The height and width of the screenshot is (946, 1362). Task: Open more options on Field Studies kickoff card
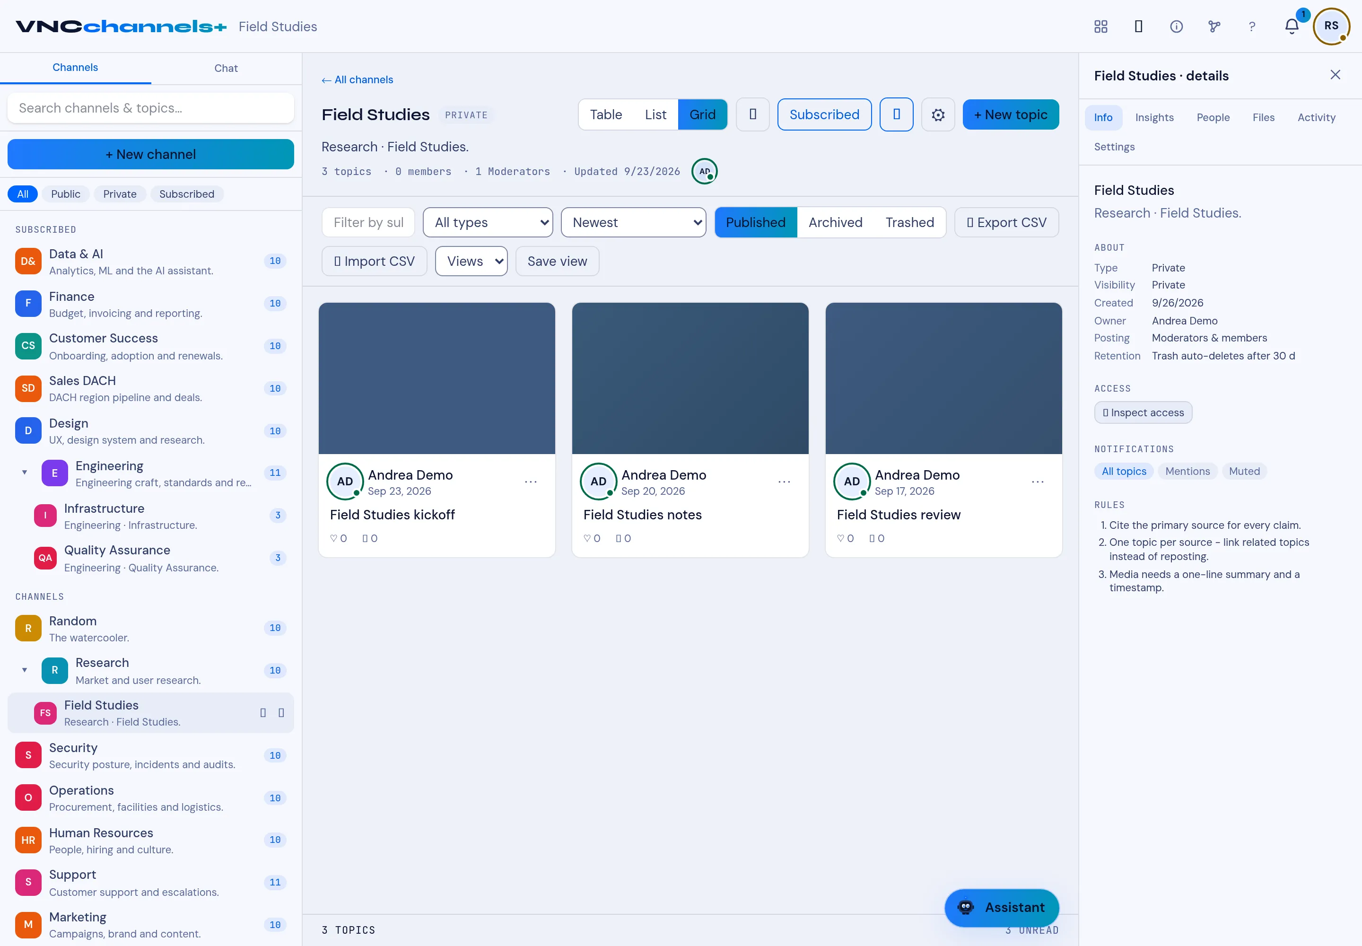pos(531,482)
